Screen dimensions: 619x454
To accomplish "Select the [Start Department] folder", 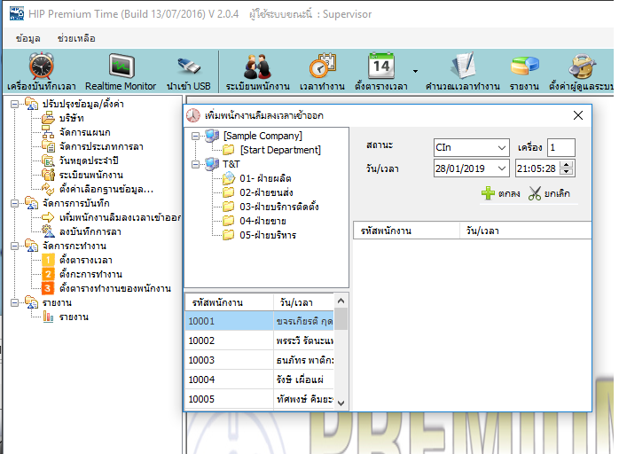I will [x=280, y=150].
